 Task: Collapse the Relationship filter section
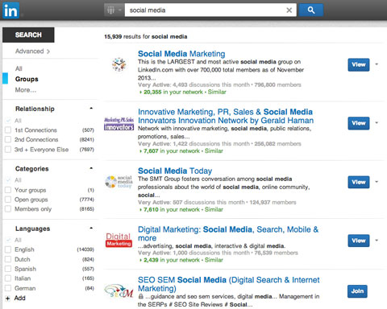click(x=91, y=109)
